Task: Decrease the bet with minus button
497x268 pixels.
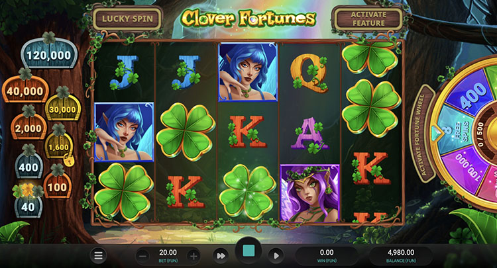Action: 143,256
